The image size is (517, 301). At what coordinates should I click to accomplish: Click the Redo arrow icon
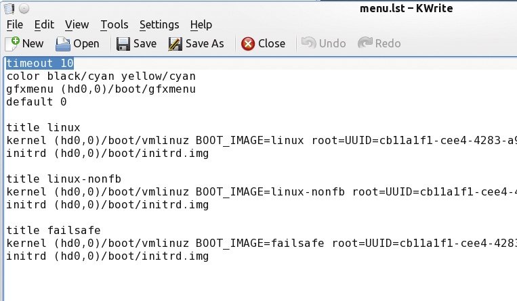pyautogui.click(x=365, y=43)
